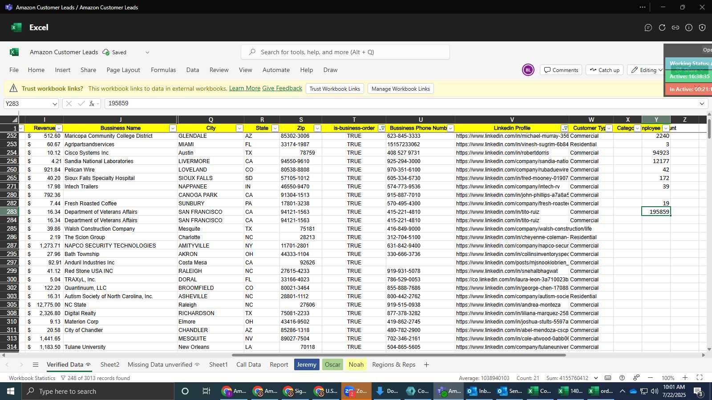Open the Zoom app on the taskbar

point(356,391)
